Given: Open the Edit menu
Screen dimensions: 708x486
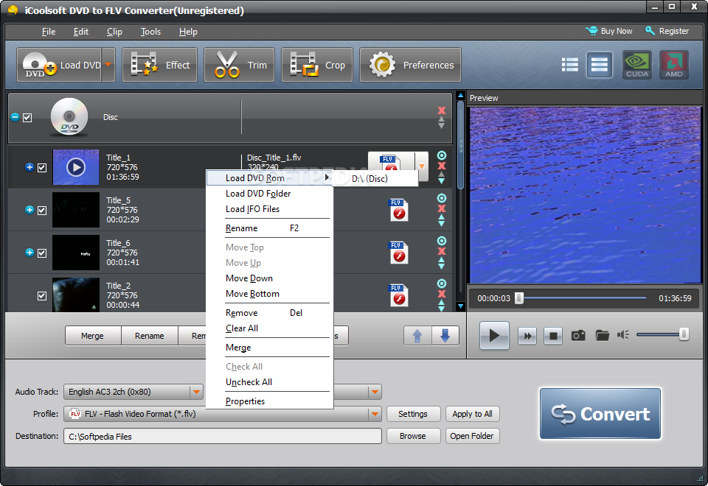Looking at the screenshot, I should coord(81,32).
